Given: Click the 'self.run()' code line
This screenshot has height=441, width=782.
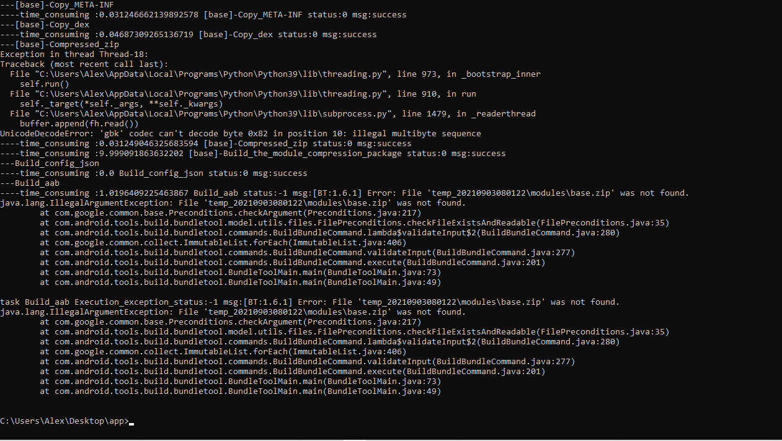Looking at the screenshot, I should [45, 84].
